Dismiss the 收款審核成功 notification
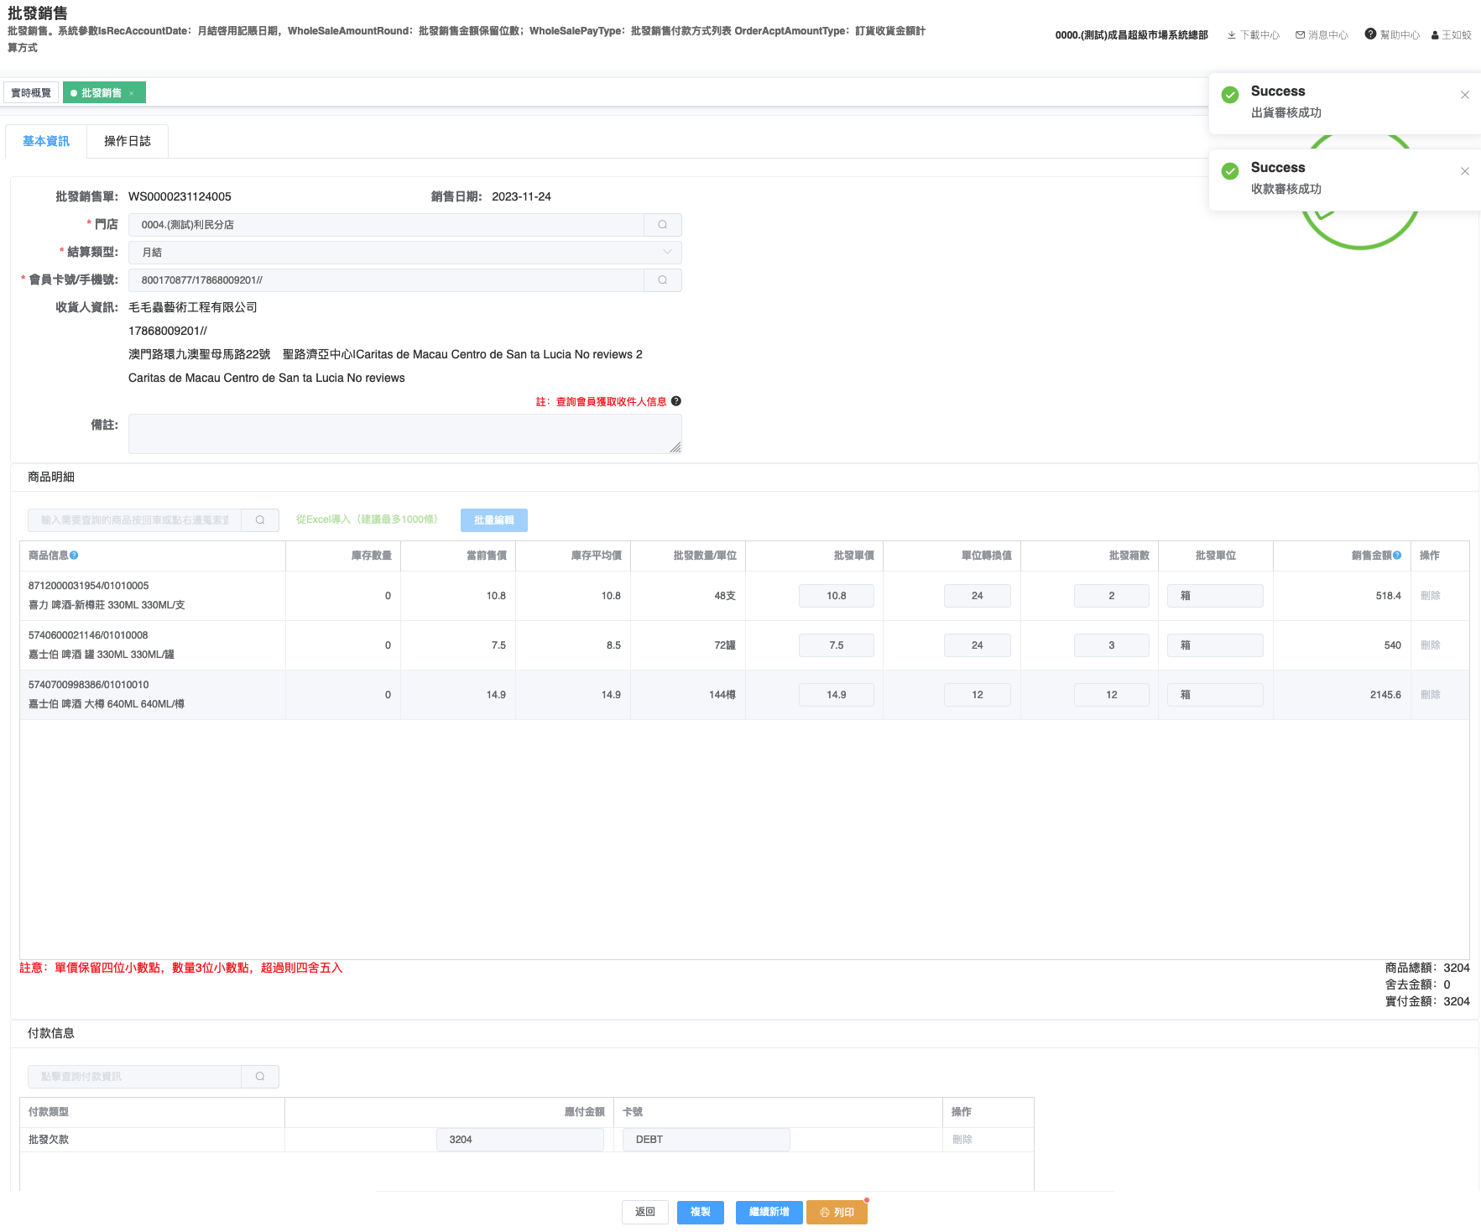This screenshot has width=1481, height=1232. (1464, 171)
